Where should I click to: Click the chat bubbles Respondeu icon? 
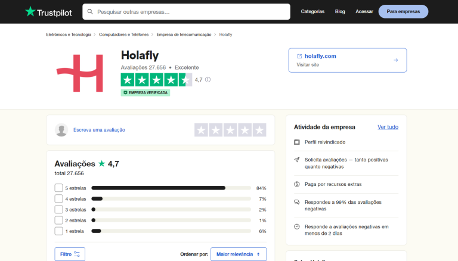[297, 202]
